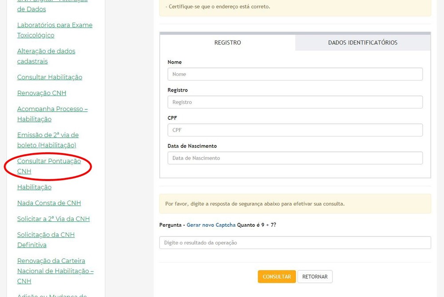444x297 pixels.
Task: Select Renovação CNH in the sidebar
Action: [x=41, y=93]
